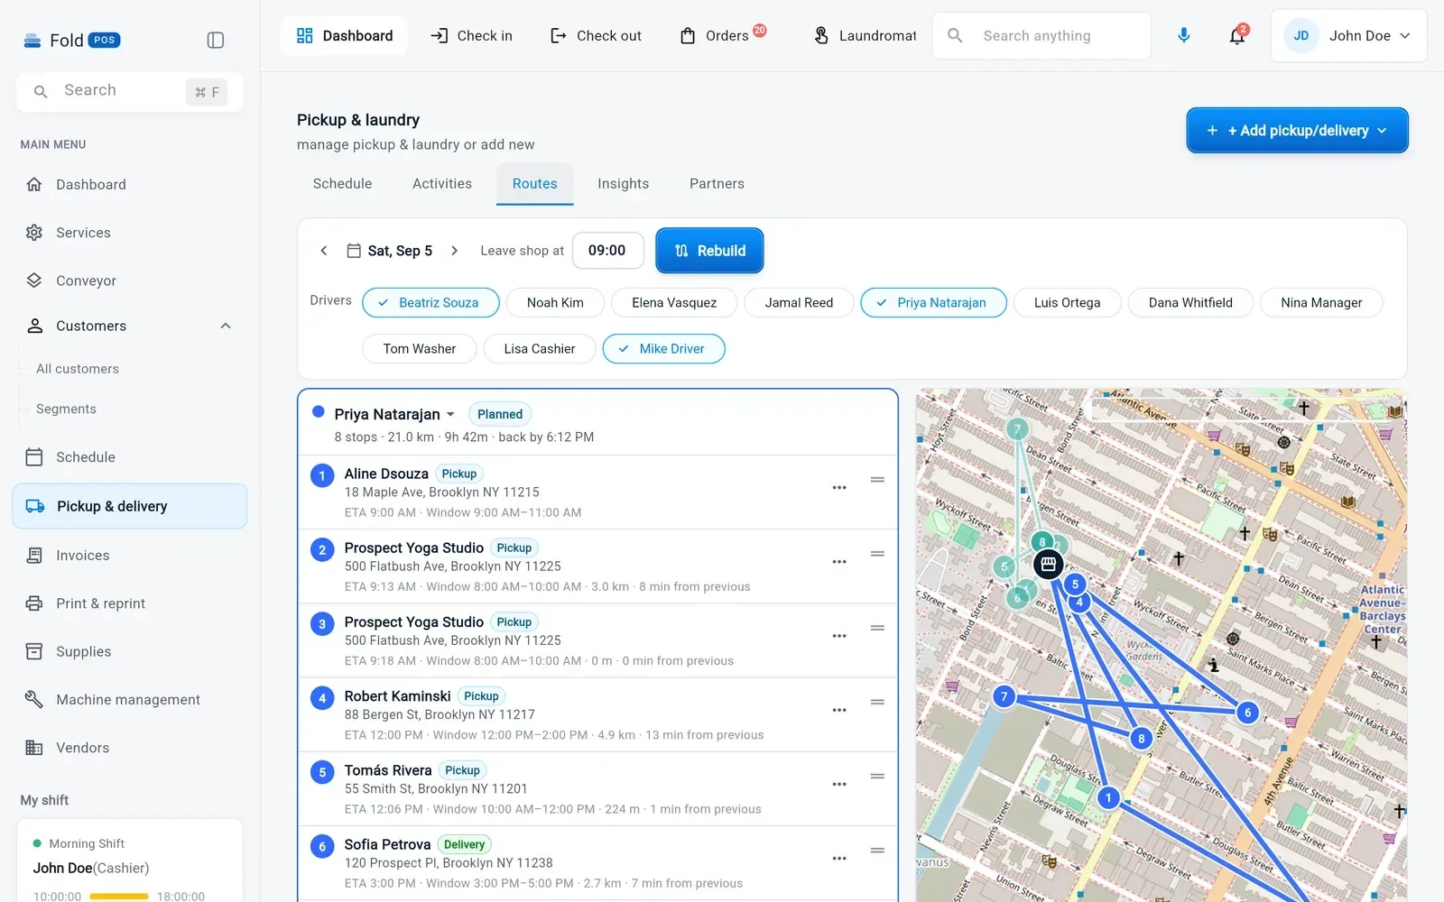Select driver Nina Manager

(1321, 303)
